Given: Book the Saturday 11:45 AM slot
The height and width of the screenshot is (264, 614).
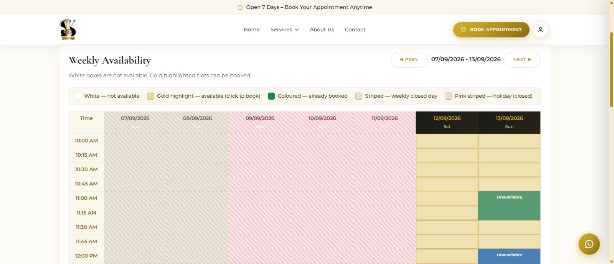Looking at the screenshot, I should (x=447, y=242).
